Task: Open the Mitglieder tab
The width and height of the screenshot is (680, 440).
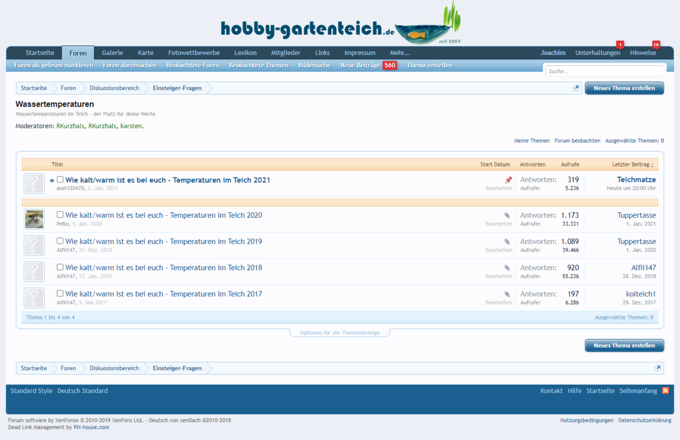Action: (x=285, y=53)
